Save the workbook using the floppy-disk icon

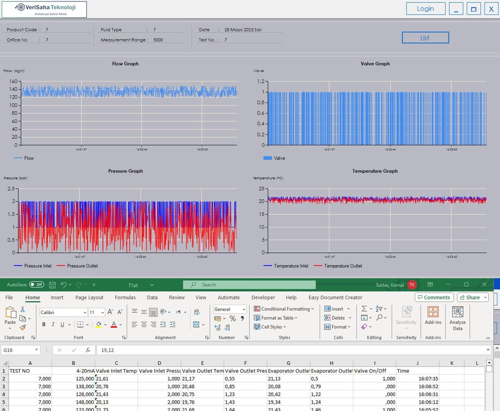coord(52,285)
